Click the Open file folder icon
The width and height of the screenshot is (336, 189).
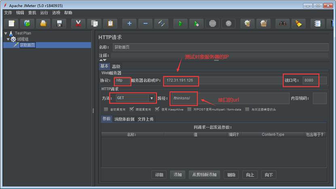43,23
